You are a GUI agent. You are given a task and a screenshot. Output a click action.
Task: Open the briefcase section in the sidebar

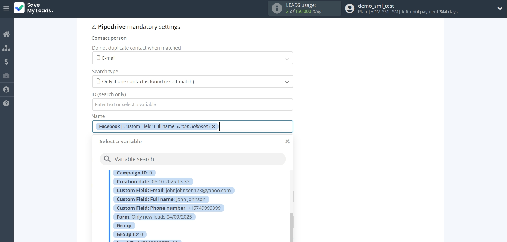coord(6,76)
